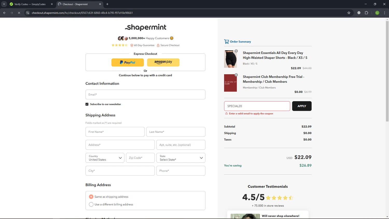Image resolution: width=389 pixels, height=219 pixels.
Task: Click the coupon code field with SPECIAL20
Action: tap(257, 106)
